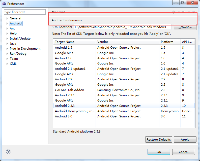200x161 pixels.
Task: Expand the Java tree node
Action: [x=7, y=44]
